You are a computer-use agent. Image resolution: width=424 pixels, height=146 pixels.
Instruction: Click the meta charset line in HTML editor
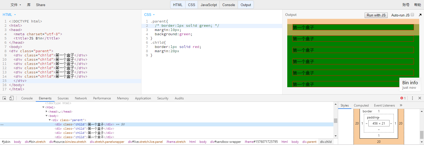[38, 34]
